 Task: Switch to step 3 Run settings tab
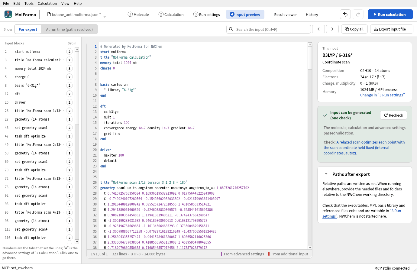tap(207, 15)
